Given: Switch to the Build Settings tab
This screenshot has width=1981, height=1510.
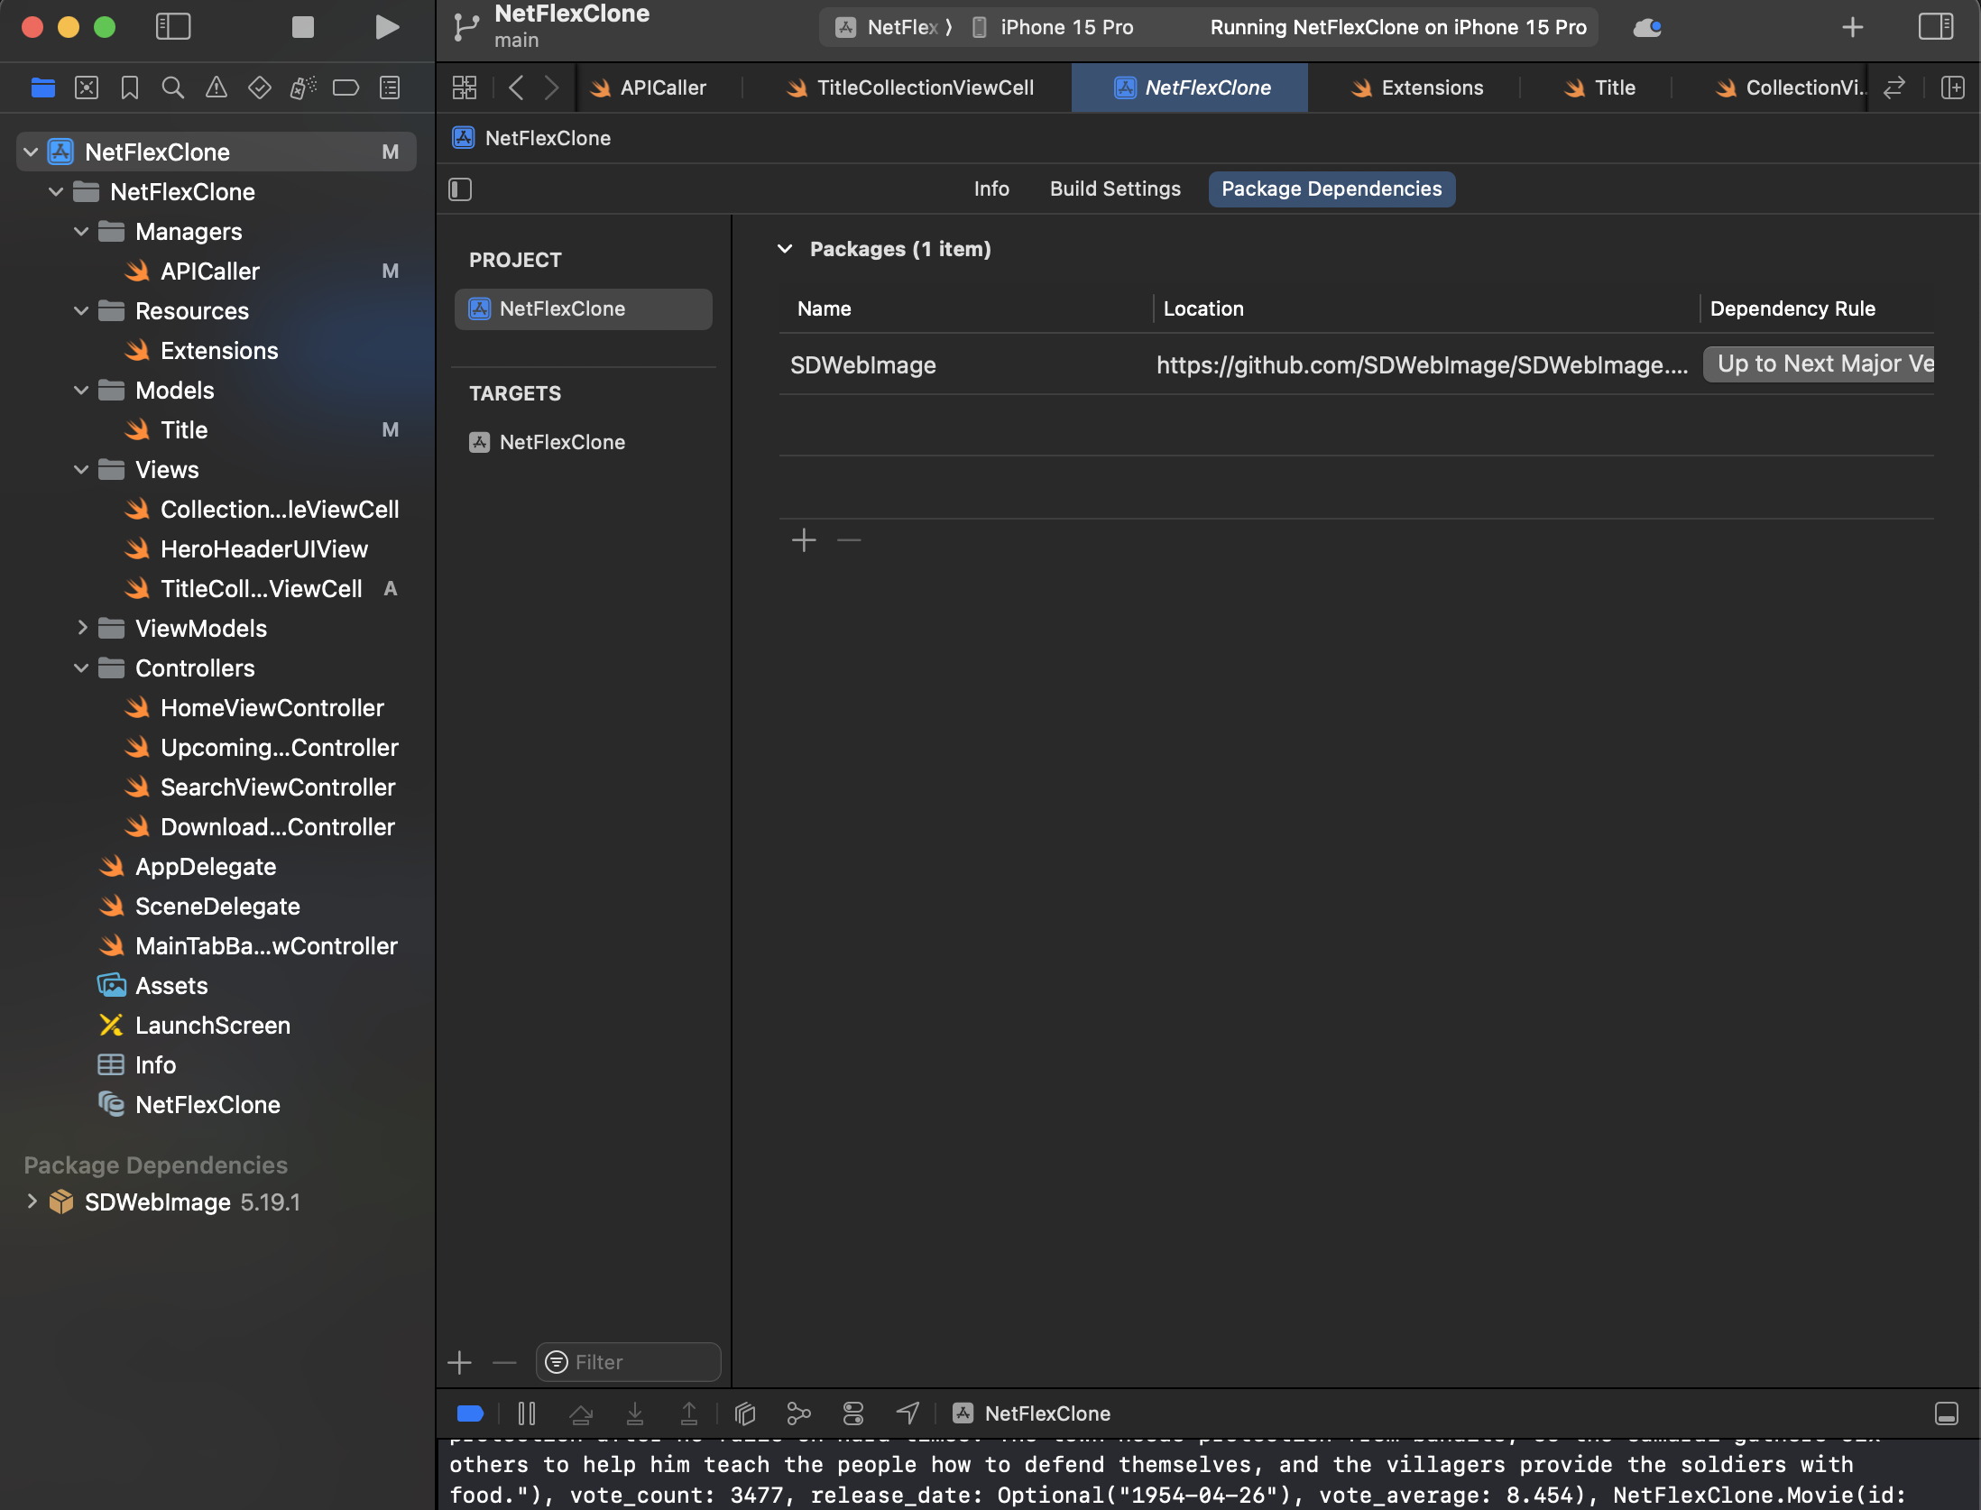Looking at the screenshot, I should [x=1115, y=189].
